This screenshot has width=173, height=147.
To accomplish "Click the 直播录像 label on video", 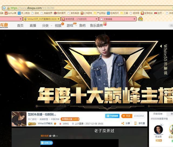I will [47, 143].
